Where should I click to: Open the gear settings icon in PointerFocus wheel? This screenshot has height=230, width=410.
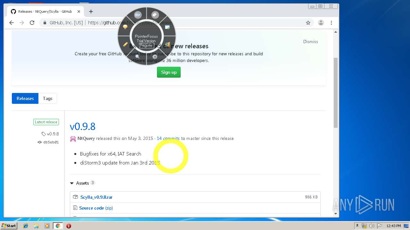click(155, 57)
